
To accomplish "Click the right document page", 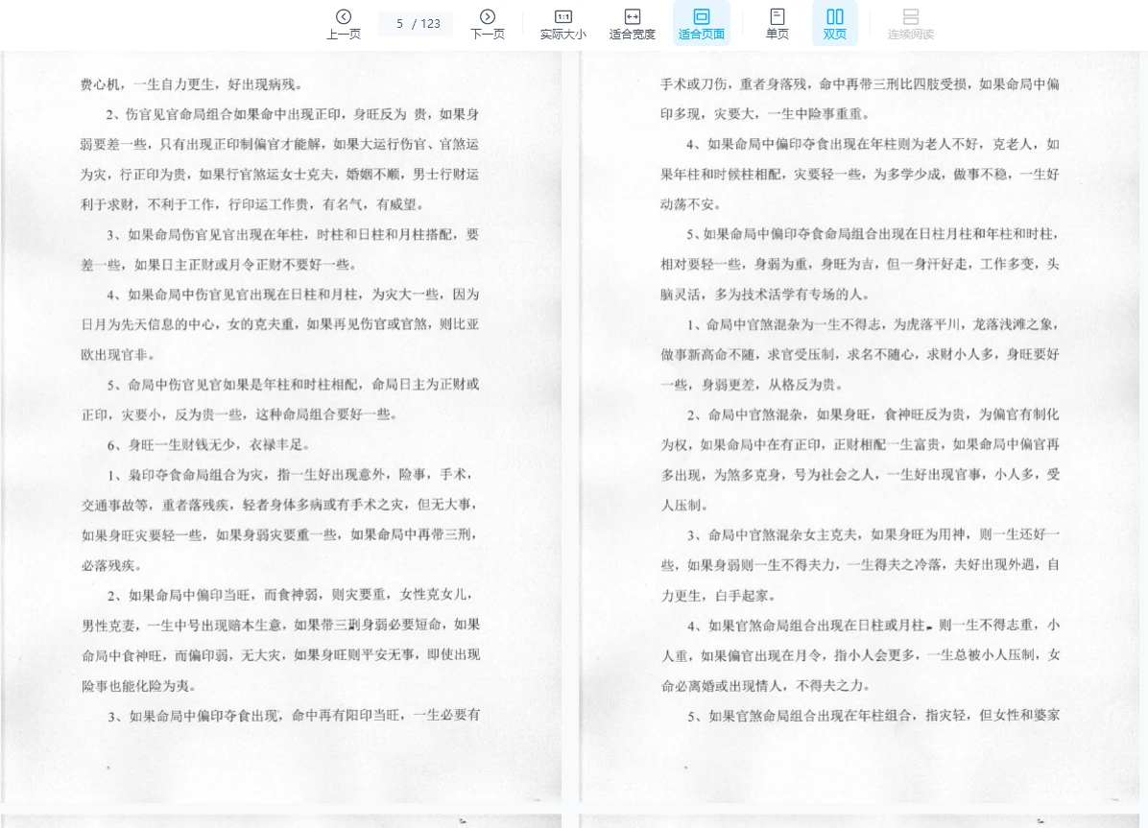I will click(860, 427).
